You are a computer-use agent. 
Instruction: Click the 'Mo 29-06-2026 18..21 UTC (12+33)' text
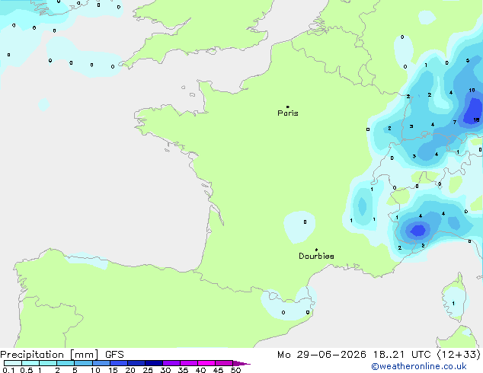point(379,355)
